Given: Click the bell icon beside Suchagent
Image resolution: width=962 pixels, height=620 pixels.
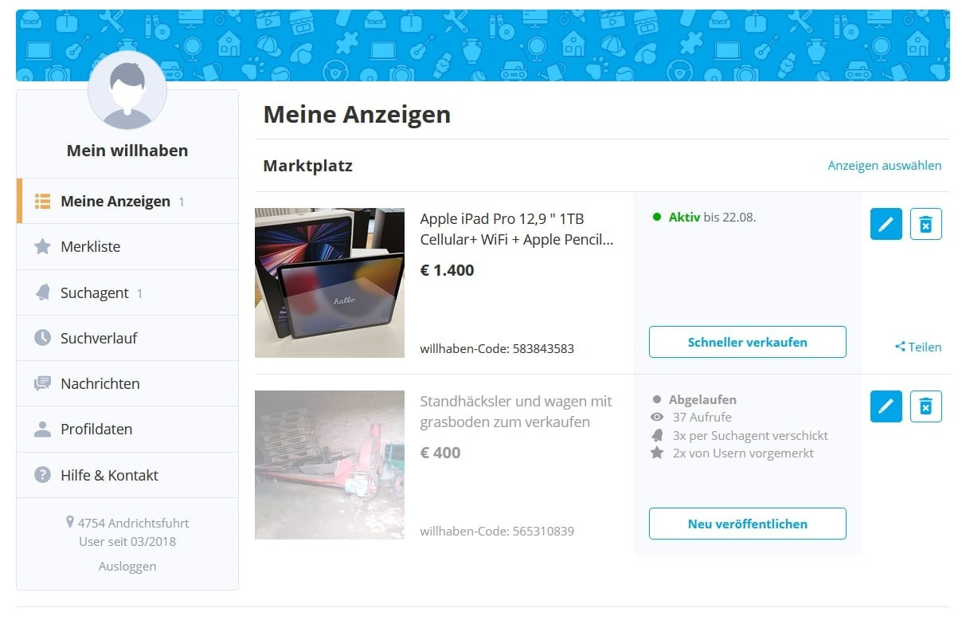Looking at the screenshot, I should tap(42, 292).
